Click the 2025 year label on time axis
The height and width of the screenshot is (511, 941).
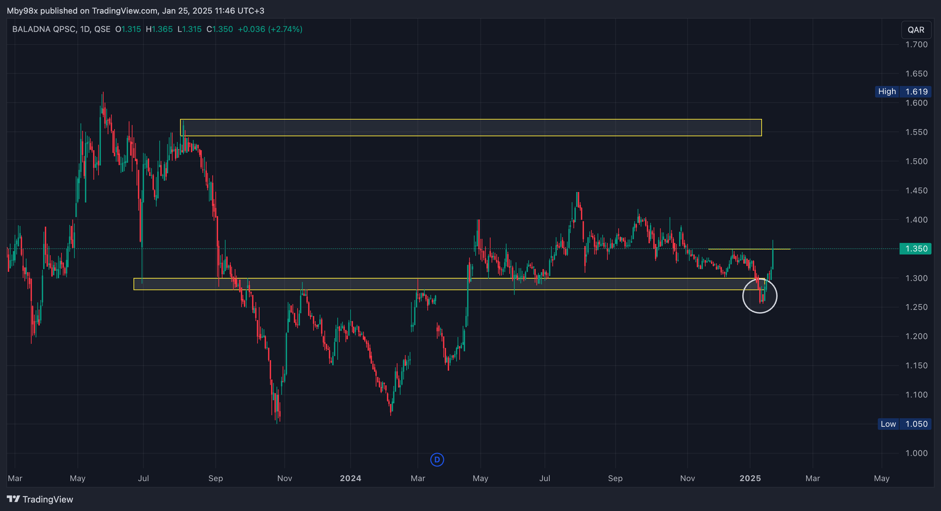[750, 478]
